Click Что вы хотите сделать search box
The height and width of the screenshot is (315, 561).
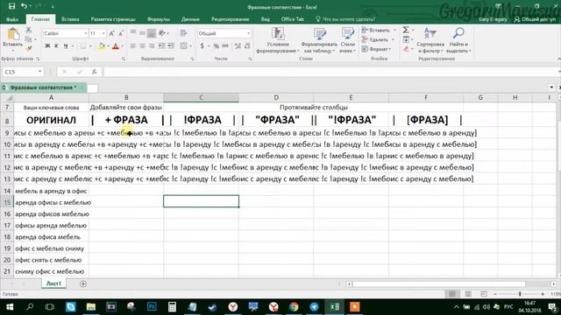click(x=345, y=19)
